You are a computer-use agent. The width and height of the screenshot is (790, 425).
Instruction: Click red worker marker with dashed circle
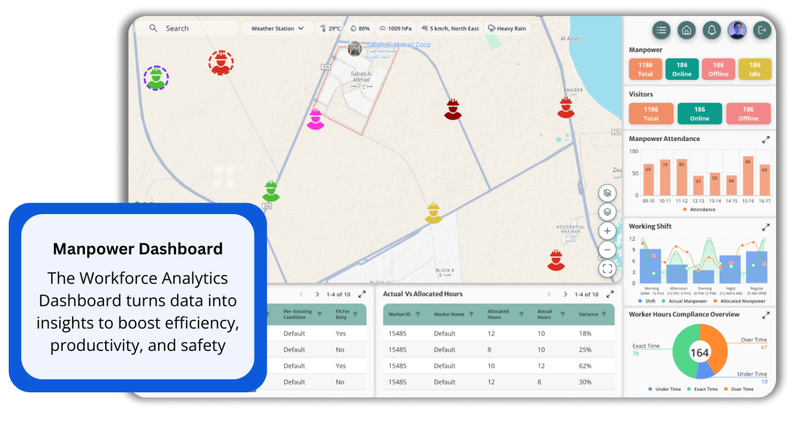[x=221, y=63]
